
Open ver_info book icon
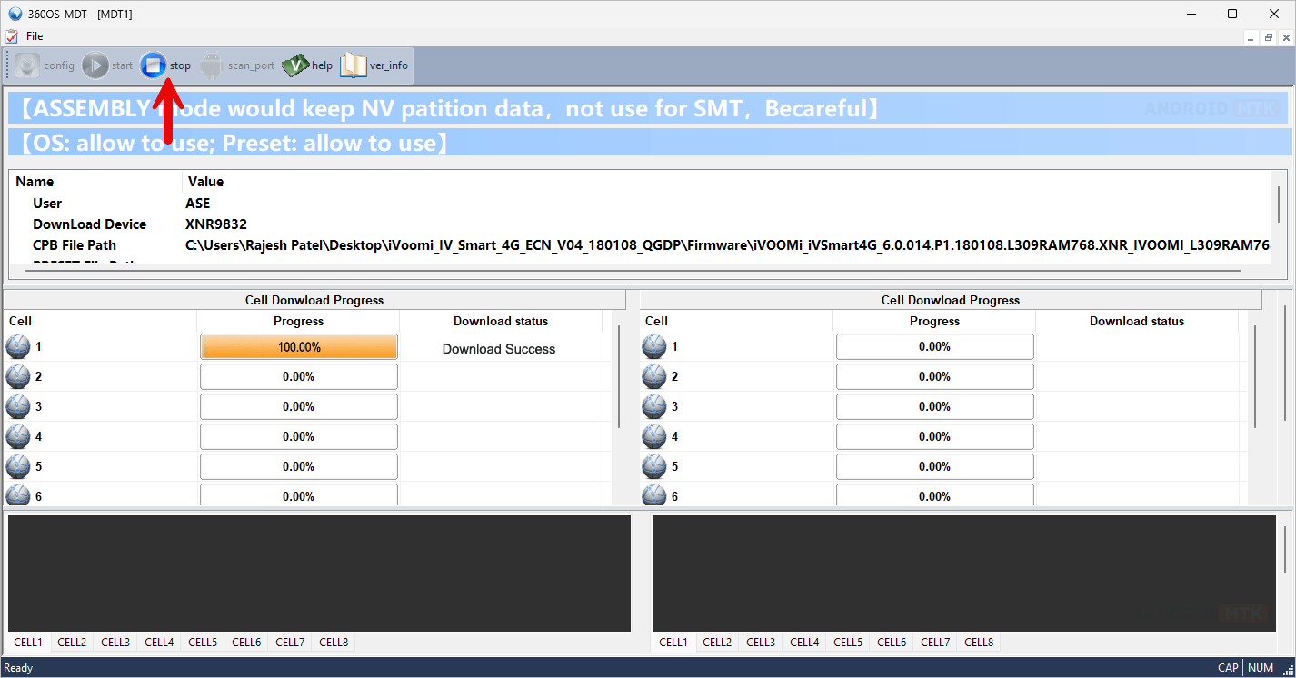(x=353, y=65)
